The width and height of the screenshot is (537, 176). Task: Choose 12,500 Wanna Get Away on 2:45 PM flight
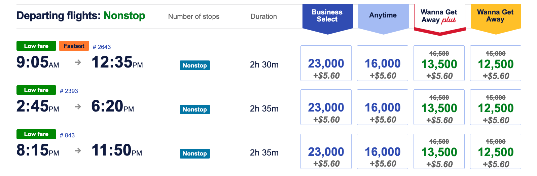pos(496,107)
